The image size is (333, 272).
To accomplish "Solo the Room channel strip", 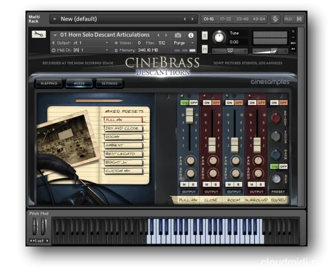I will click(x=238, y=184).
